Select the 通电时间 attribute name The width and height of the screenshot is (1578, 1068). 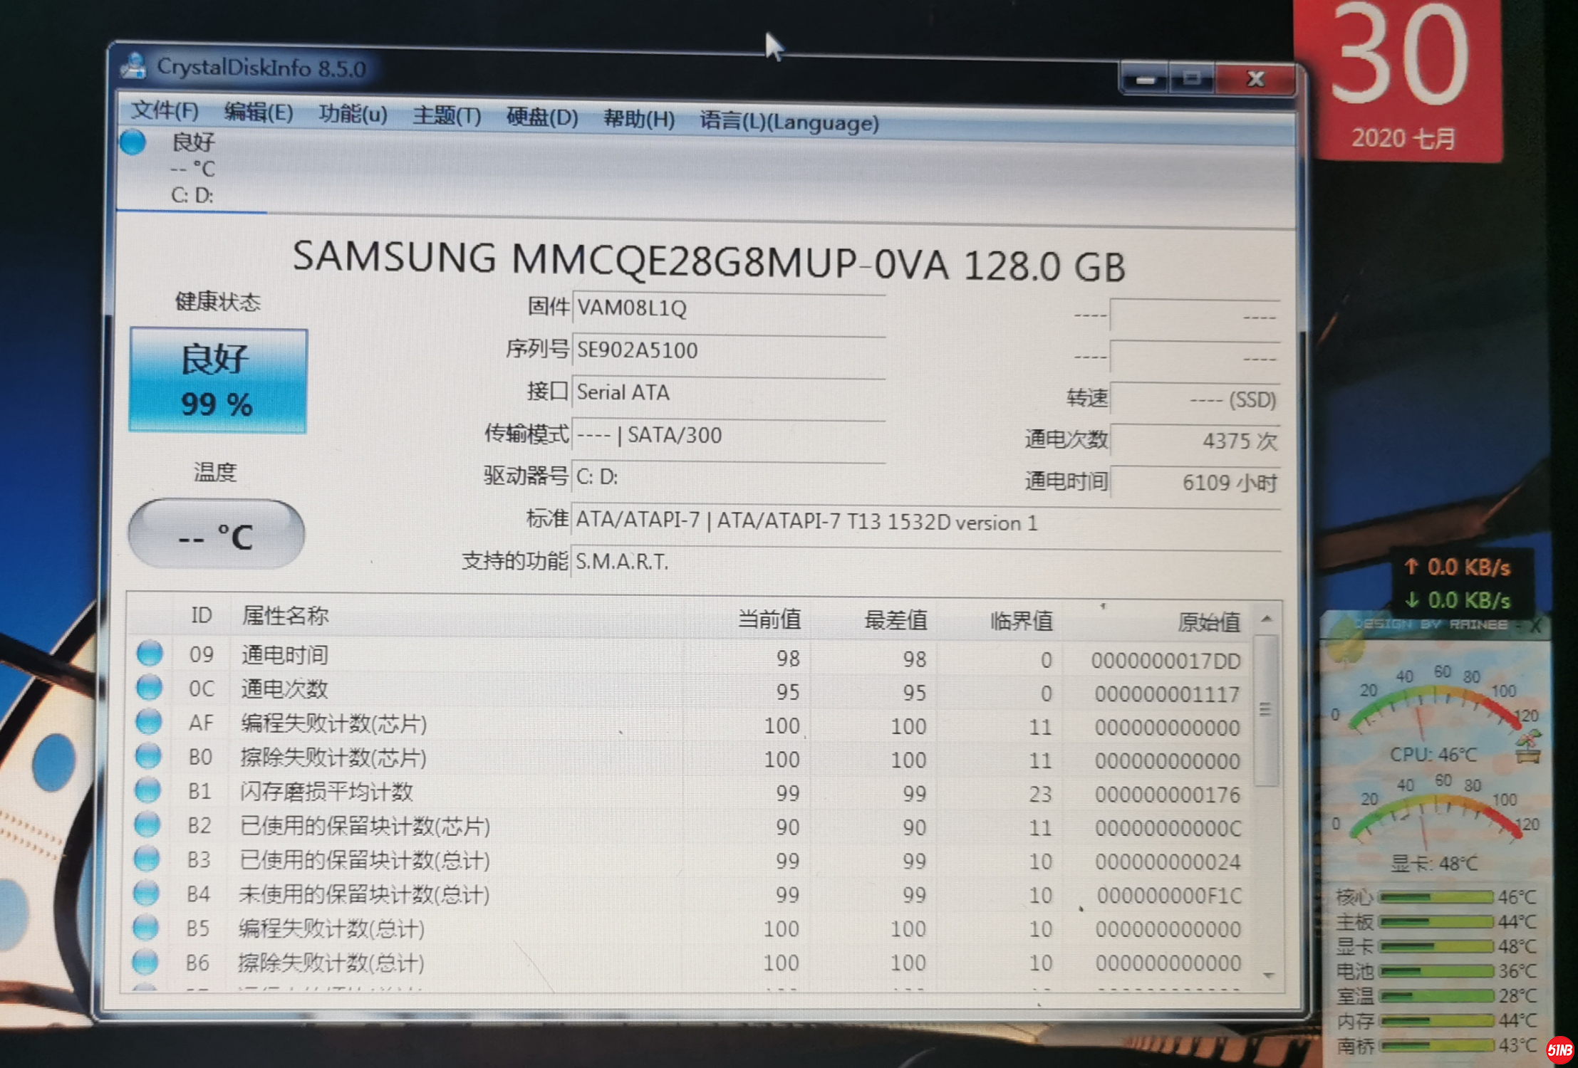point(285,654)
